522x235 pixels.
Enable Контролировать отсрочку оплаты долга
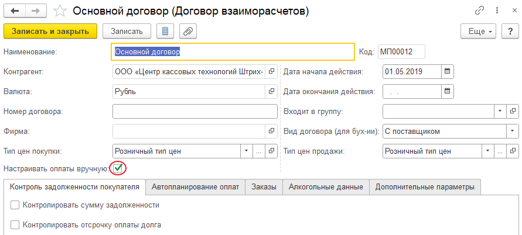(15, 224)
